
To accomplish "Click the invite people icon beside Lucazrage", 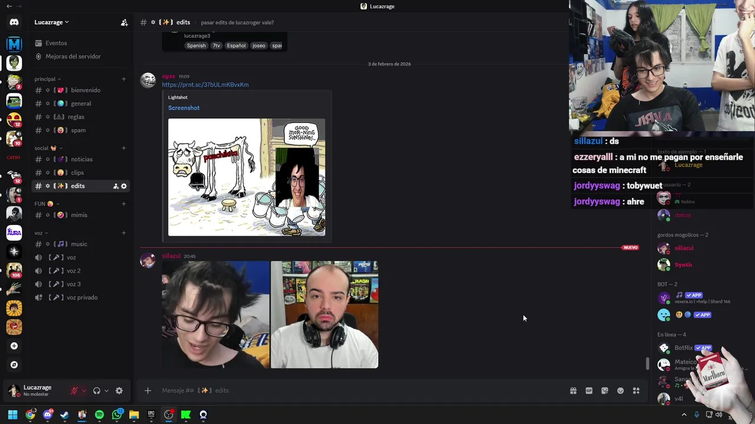I will pyautogui.click(x=124, y=22).
